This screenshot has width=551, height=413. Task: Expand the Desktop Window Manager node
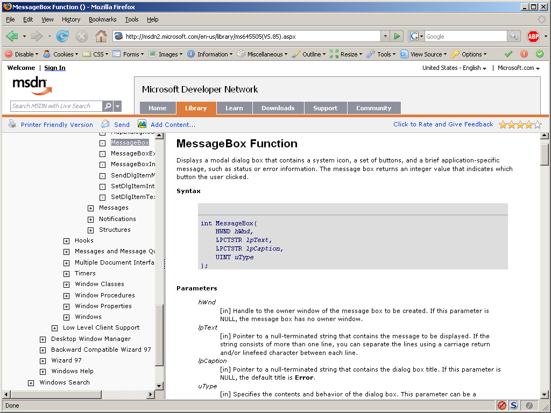click(x=43, y=339)
